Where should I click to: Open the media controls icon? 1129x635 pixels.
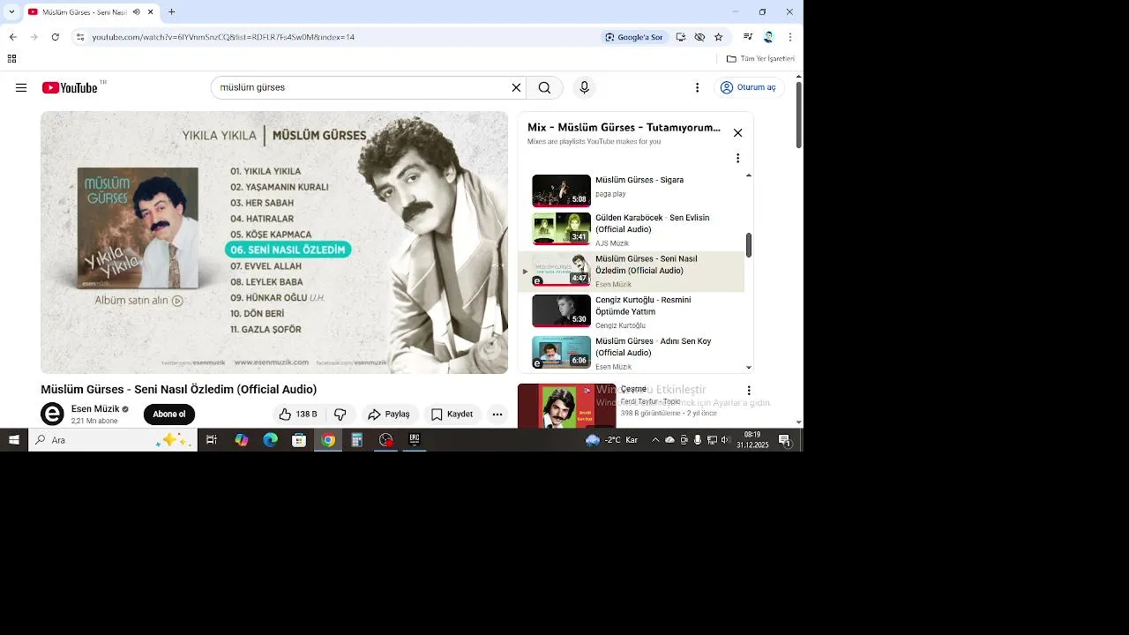click(748, 37)
